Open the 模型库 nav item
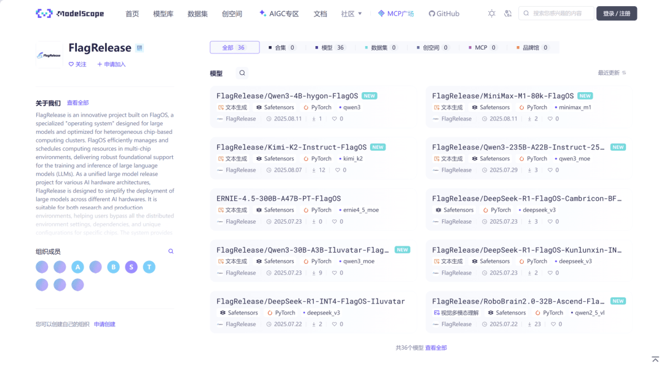This screenshot has height=373, width=664. [163, 14]
